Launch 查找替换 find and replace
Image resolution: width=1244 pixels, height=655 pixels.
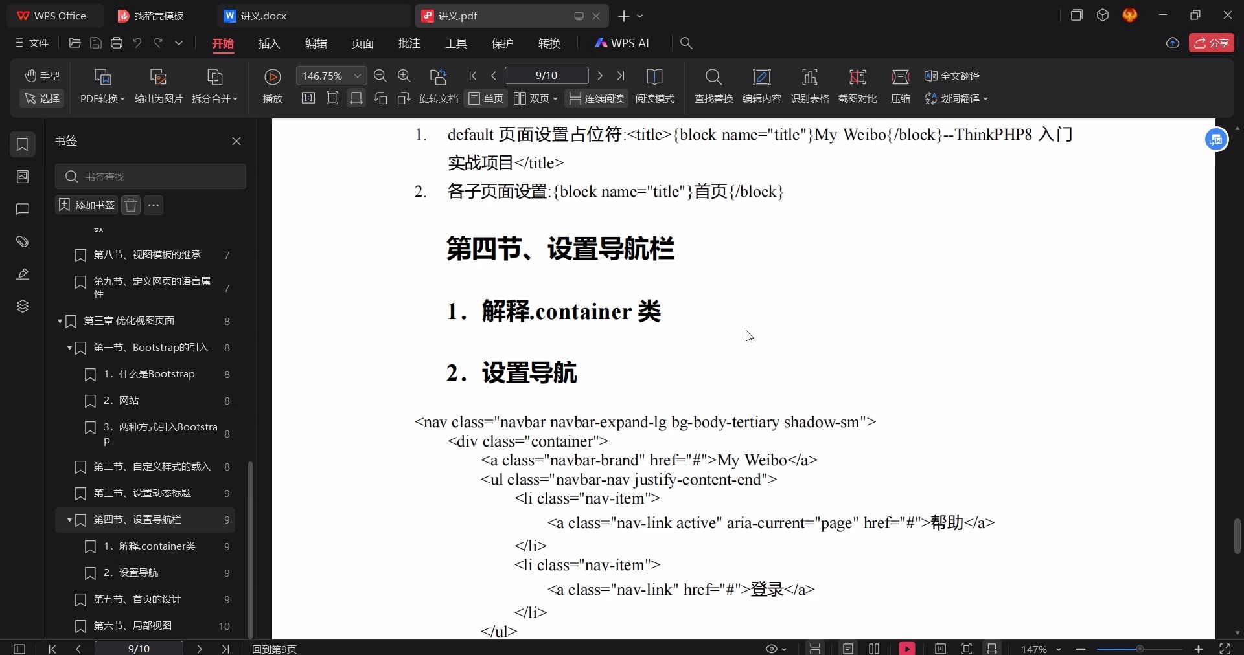click(713, 86)
